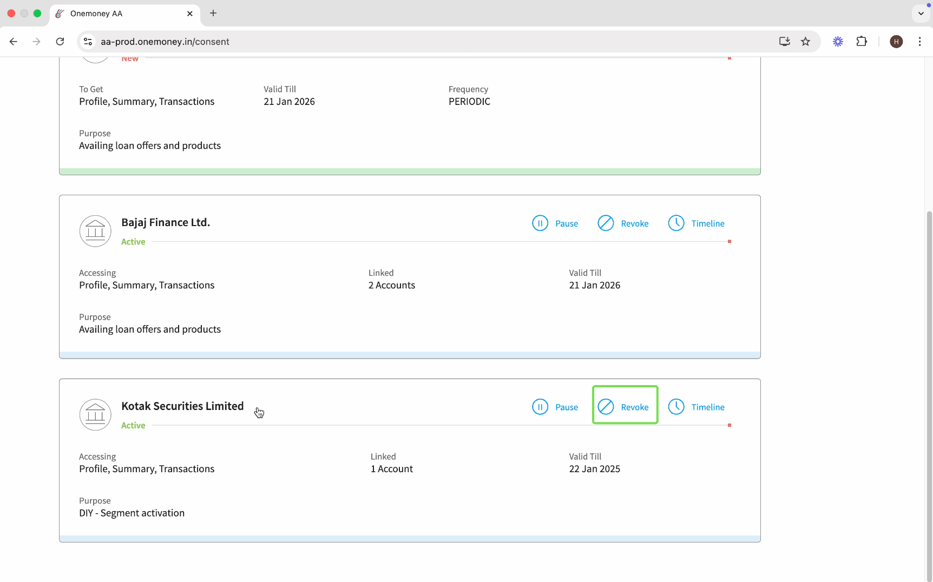
Task: View site information in address bar
Action: 88,42
